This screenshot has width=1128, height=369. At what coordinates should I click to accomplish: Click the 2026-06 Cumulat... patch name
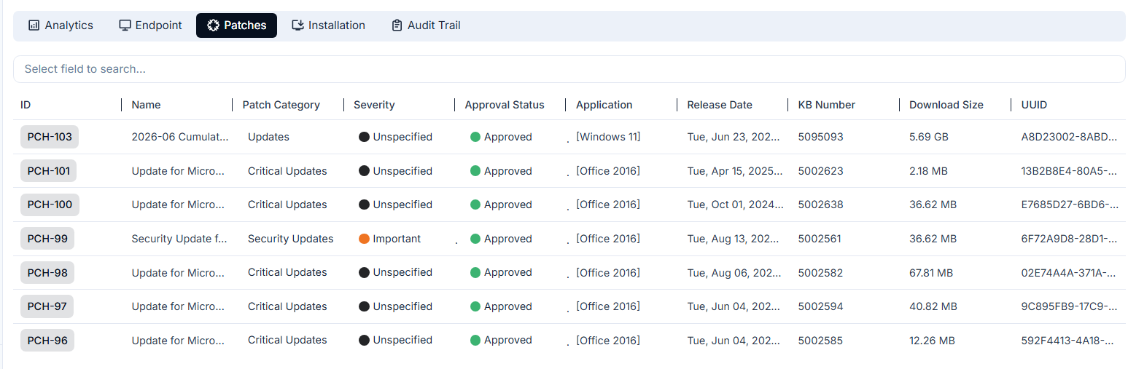(180, 137)
